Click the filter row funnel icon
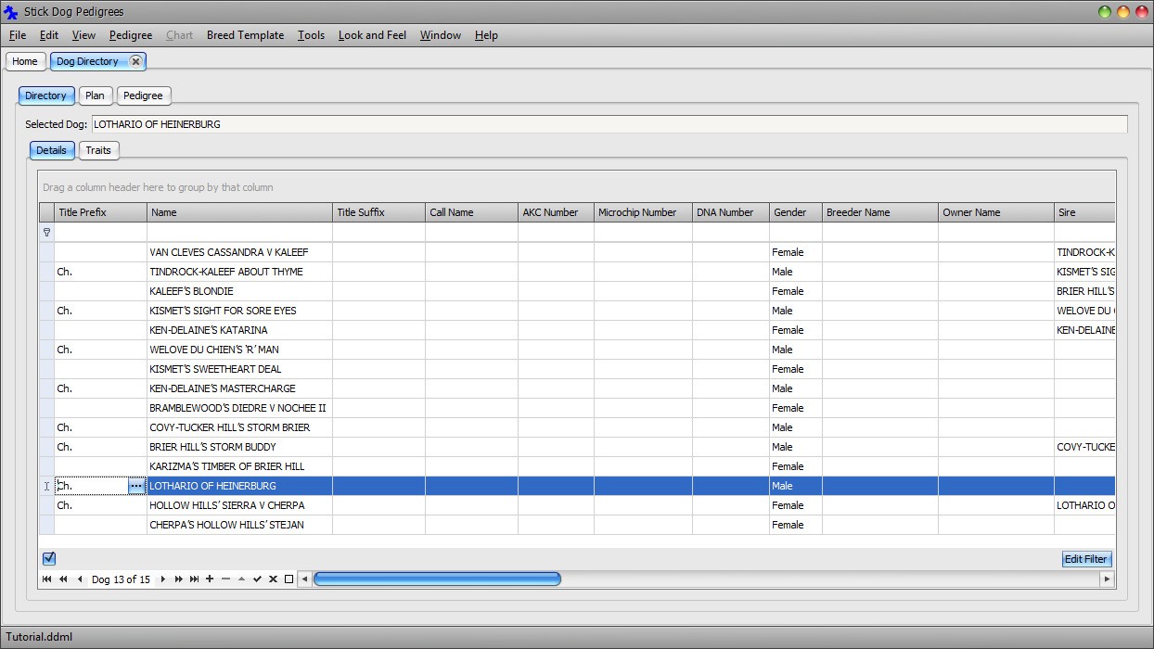The height and width of the screenshot is (649, 1154). pyautogui.click(x=46, y=233)
